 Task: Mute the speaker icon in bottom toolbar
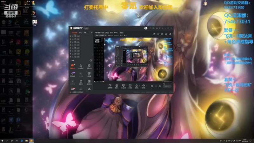(144, 86)
